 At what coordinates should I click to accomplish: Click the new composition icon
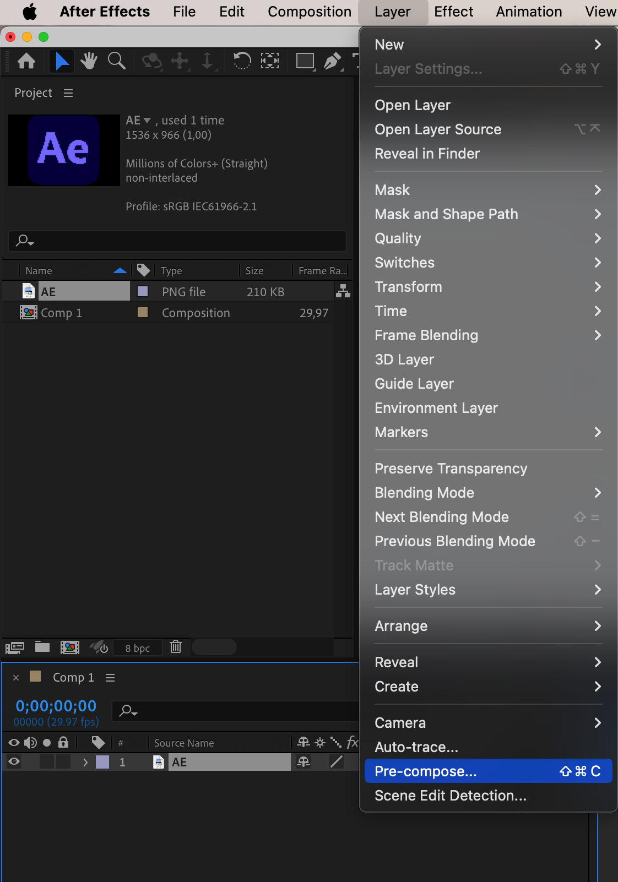pos(69,647)
